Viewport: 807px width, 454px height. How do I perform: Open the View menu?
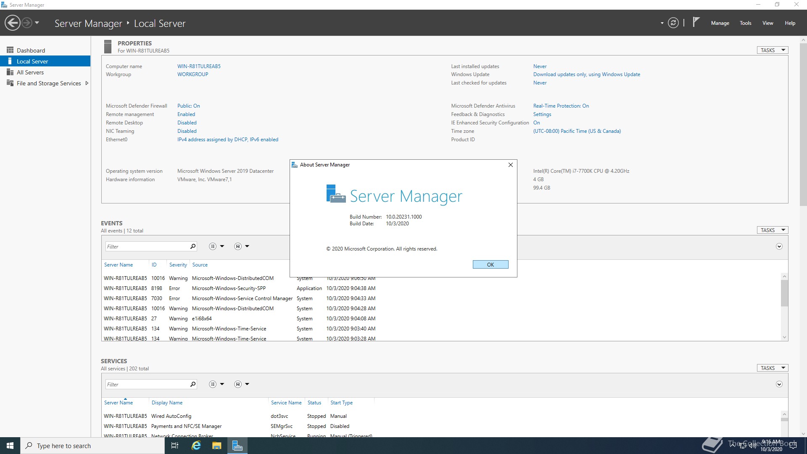click(768, 23)
